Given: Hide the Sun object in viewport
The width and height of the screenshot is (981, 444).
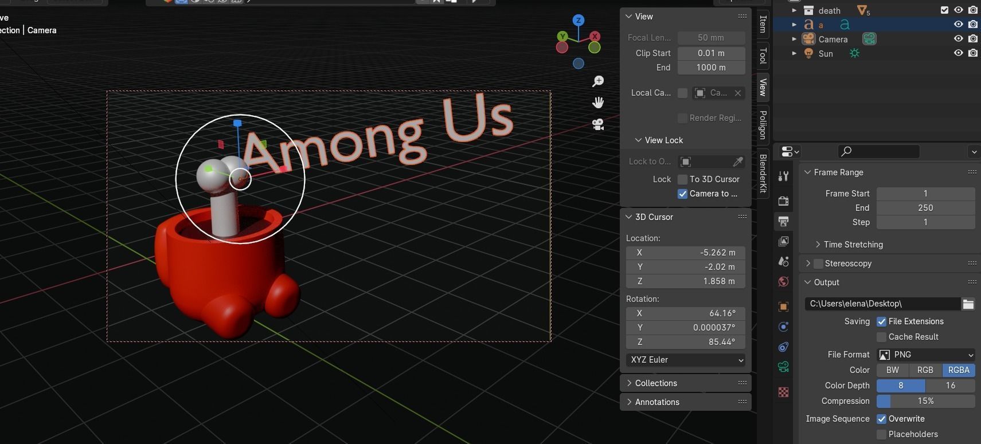Looking at the screenshot, I should [958, 53].
